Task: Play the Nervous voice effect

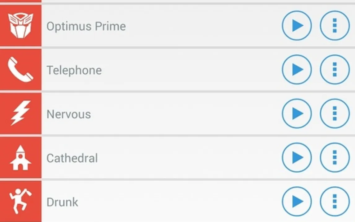Action: 297,114
